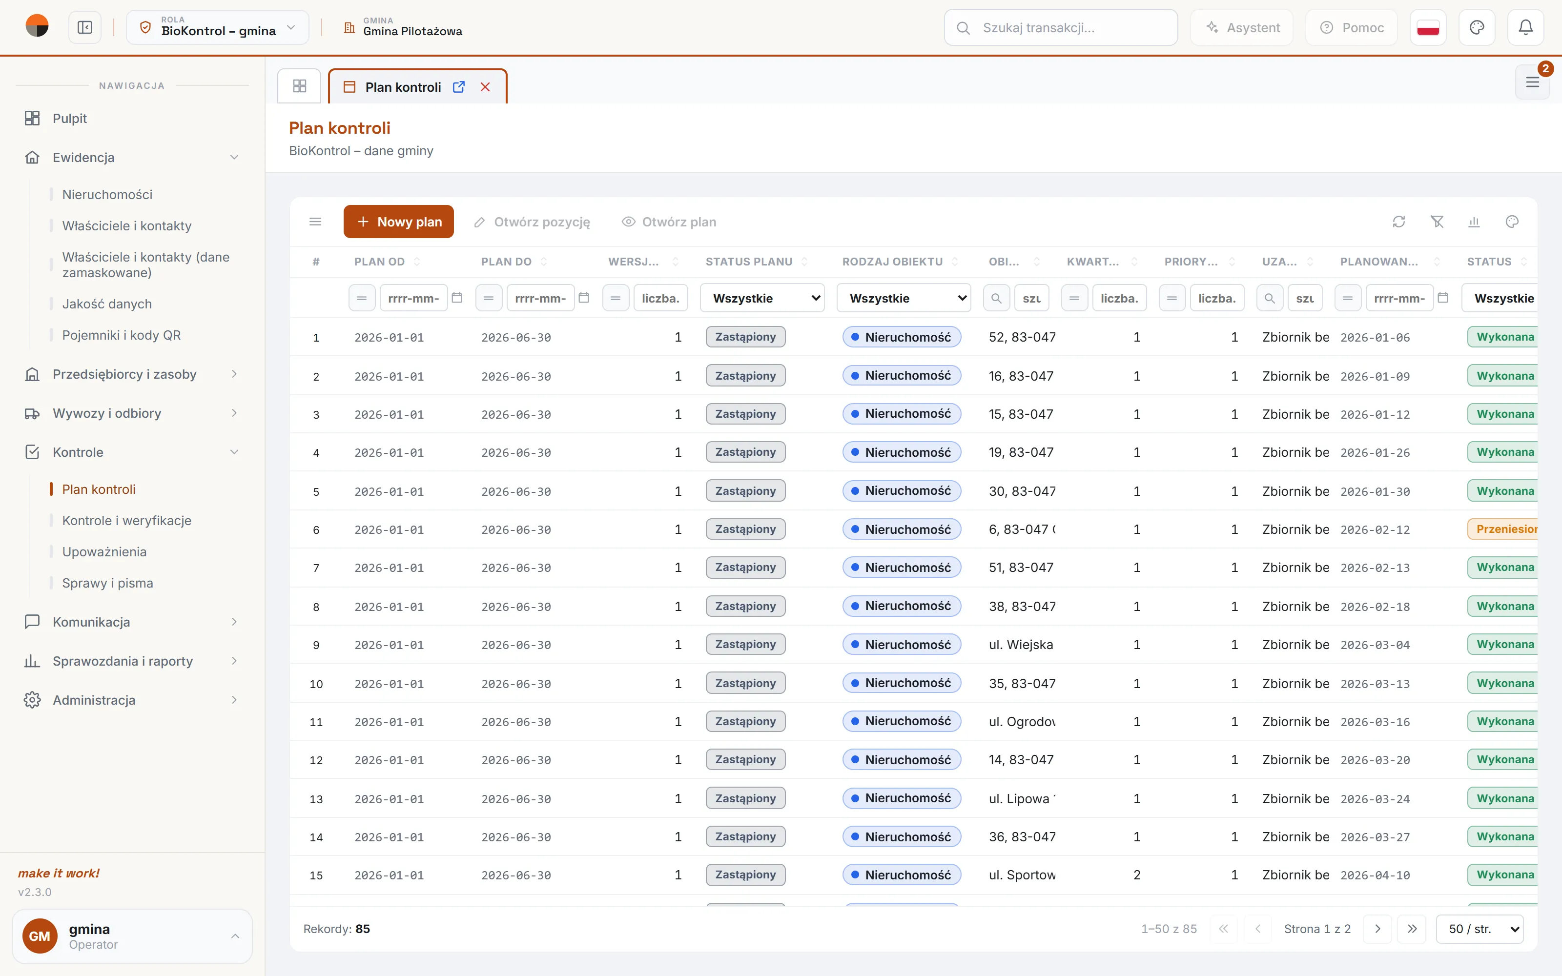Click search icon in Obiekt column filter
Screen dimensions: 1562x976
(x=997, y=298)
